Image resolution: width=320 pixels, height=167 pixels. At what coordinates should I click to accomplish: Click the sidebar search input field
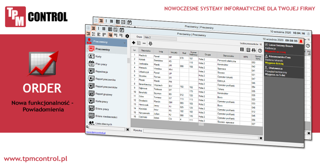pyautogui.click(x=107, y=128)
